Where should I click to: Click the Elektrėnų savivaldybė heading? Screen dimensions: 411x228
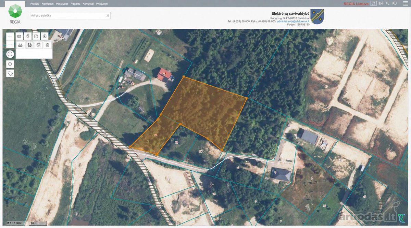pyautogui.click(x=290, y=13)
